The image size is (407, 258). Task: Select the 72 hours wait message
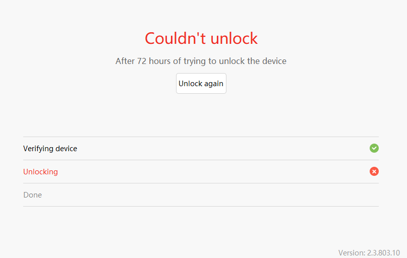pos(201,61)
